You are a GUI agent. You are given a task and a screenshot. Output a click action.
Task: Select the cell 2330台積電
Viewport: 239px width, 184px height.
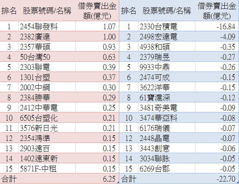point(167,26)
